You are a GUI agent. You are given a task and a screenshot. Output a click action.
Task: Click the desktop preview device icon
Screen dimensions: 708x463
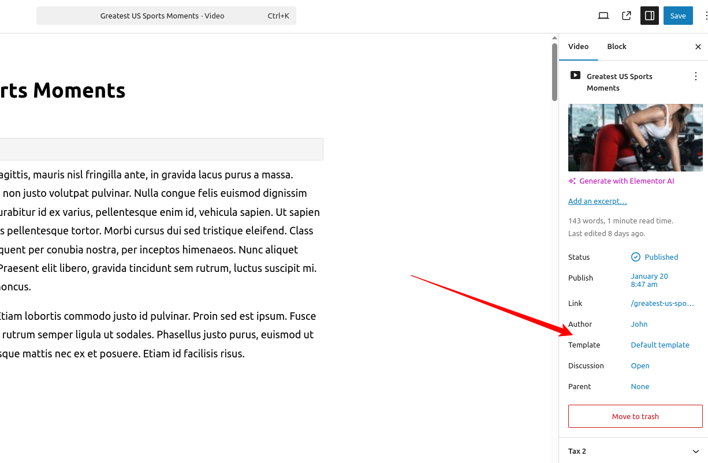pos(603,16)
